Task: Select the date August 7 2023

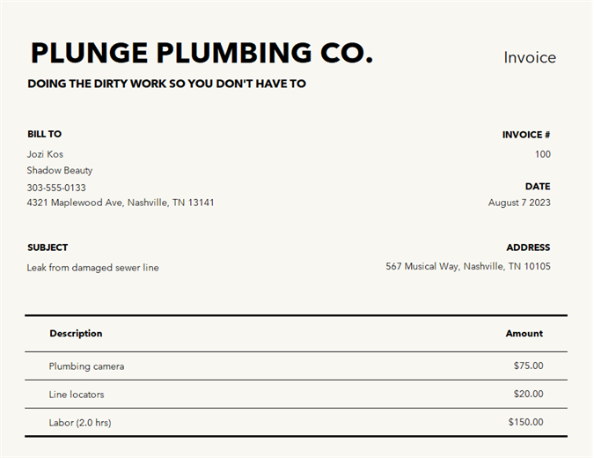Action: click(519, 203)
